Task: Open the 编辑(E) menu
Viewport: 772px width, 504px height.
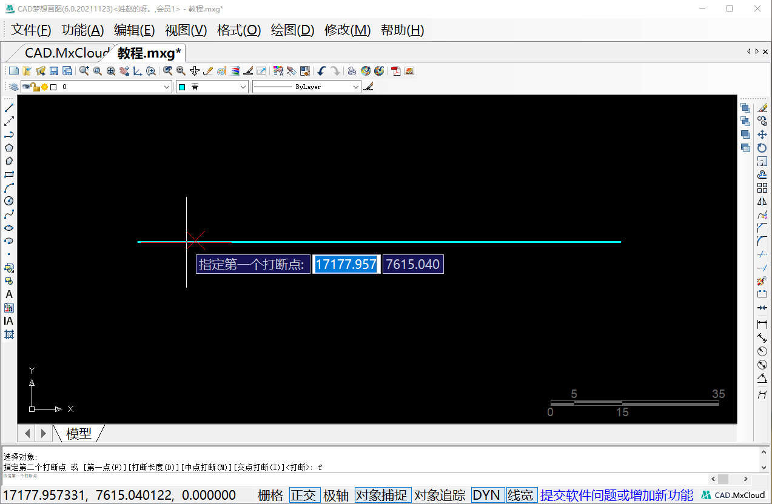Action: coord(135,30)
